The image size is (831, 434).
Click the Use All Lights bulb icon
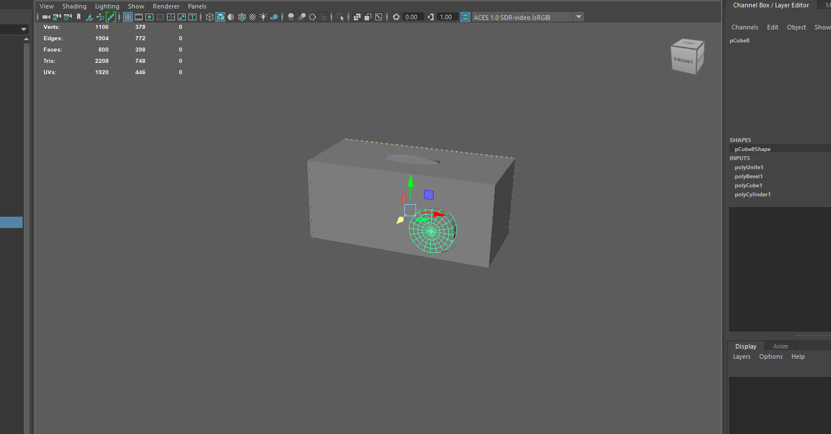pos(263,17)
